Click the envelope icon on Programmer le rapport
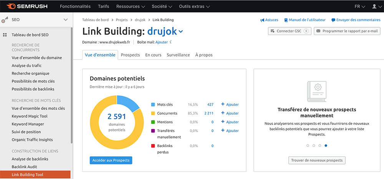Image resolution: width=384 pixels, height=179 pixels. tap(318, 31)
